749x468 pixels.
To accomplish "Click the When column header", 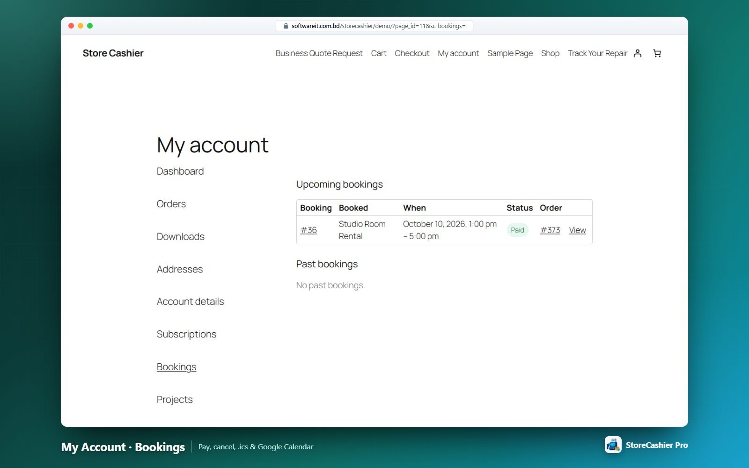I will (415, 208).
